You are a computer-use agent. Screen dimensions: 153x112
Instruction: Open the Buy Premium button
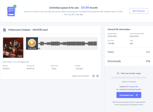coord(139,11)
